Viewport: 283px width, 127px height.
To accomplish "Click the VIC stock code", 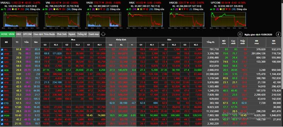I will 6,50.
